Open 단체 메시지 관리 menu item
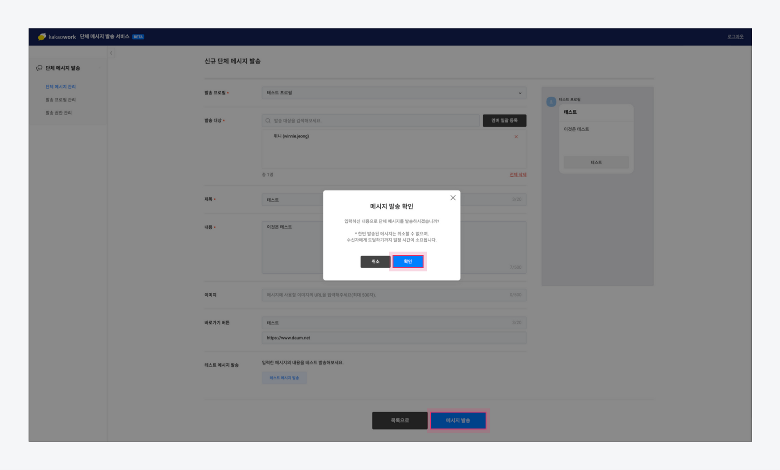 (x=60, y=86)
